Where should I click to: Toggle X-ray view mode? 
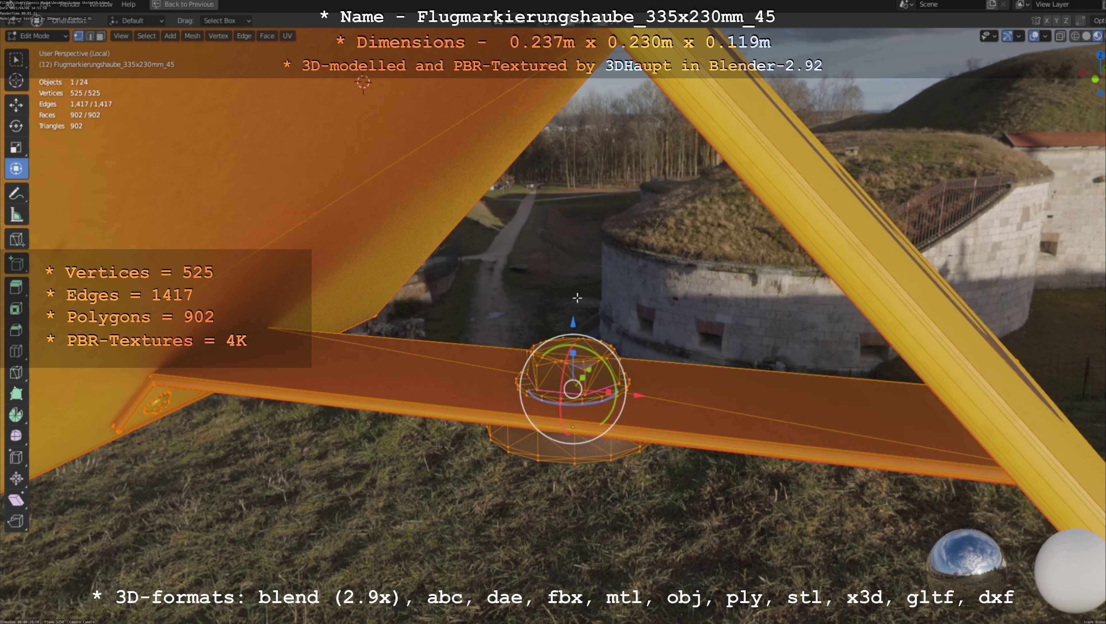pyautogui.click(x=1060, y=36)
